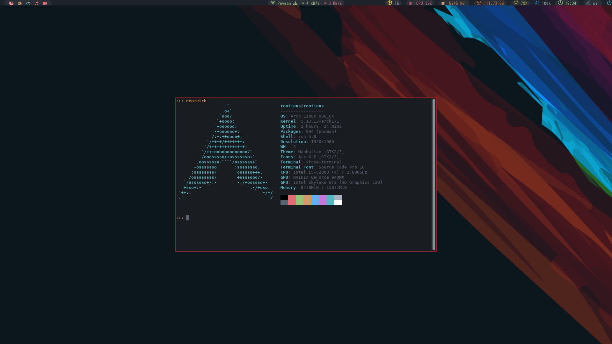
Task: Click the WM: i3 line
Action: point(288,147)
